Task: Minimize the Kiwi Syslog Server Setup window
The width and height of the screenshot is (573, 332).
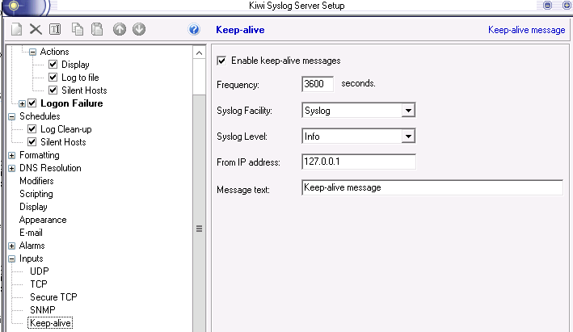Action: [547, 5]
